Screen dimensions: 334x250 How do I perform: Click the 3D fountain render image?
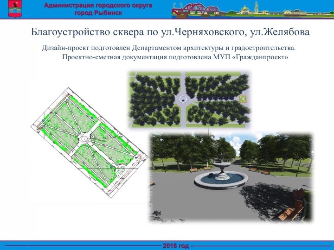pos(231,177)
